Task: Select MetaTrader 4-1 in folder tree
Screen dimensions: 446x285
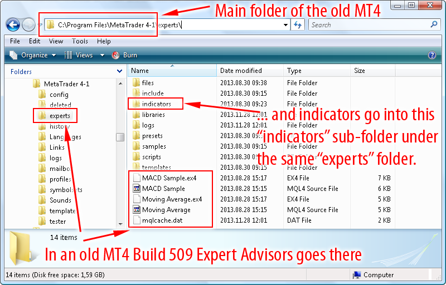Action: coord(66,83)
